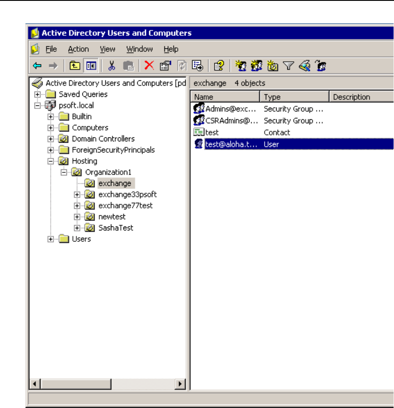Viewport: 394px width, 408px height.
Task: Collapse the Organization1 node
Action: pyautogui.click(x=64, y=172)
